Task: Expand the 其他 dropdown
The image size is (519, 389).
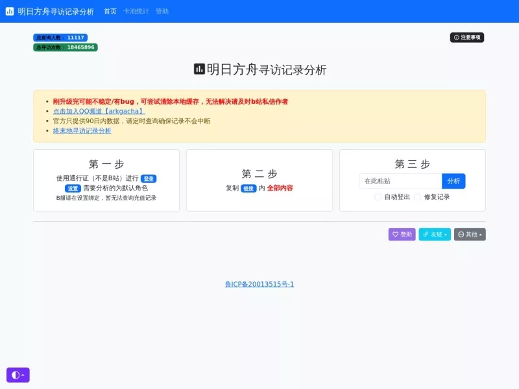Action: (x=470, y=234)
